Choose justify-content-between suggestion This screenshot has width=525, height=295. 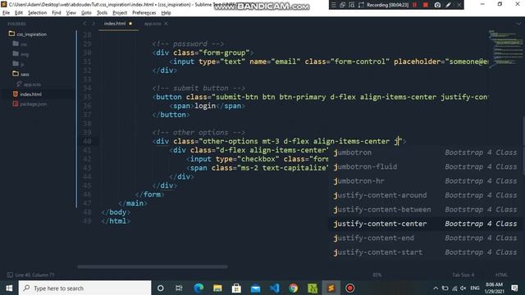pos(425,210)
